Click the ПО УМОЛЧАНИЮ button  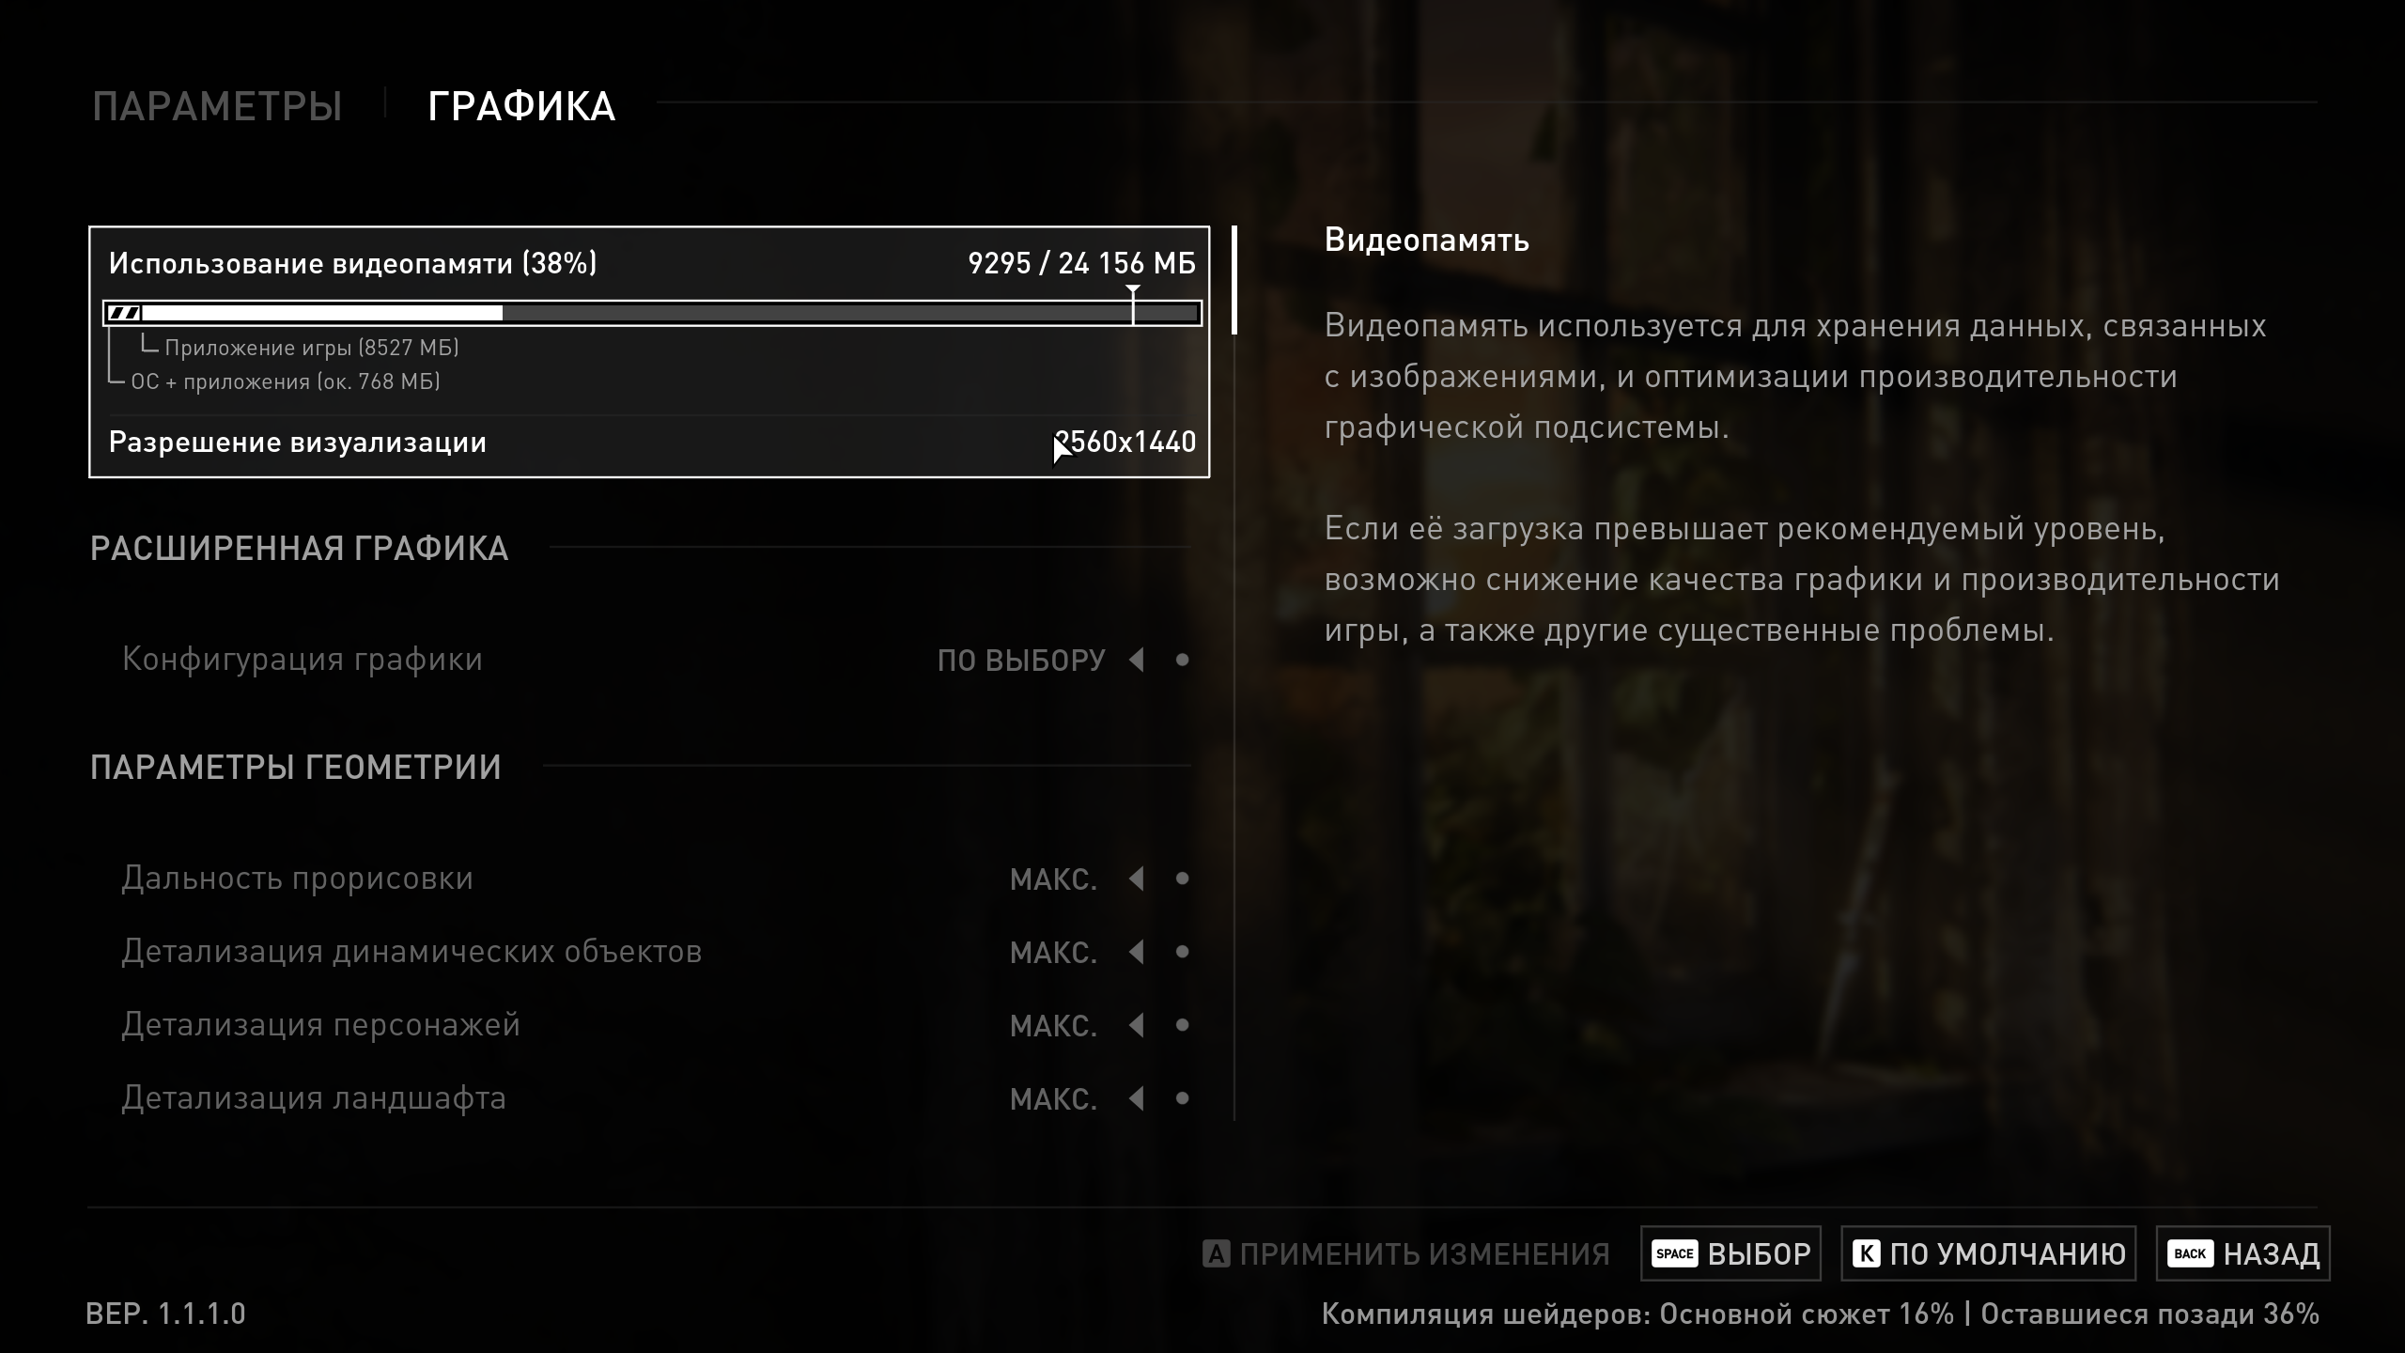tap(1989, 1253)
